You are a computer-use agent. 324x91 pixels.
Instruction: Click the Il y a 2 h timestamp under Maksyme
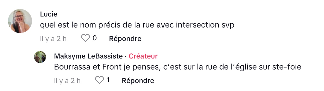click(x=67, y=81)
